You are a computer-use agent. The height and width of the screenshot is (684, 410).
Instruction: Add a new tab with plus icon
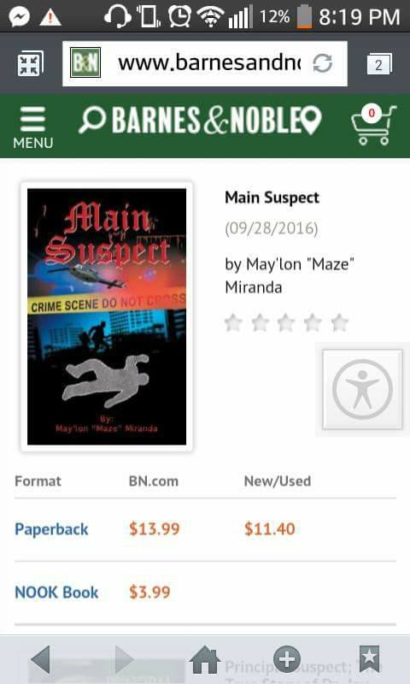point(287,658)
